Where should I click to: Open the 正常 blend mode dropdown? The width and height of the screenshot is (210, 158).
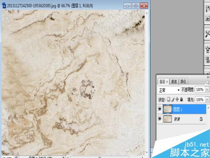coord(169,90)
